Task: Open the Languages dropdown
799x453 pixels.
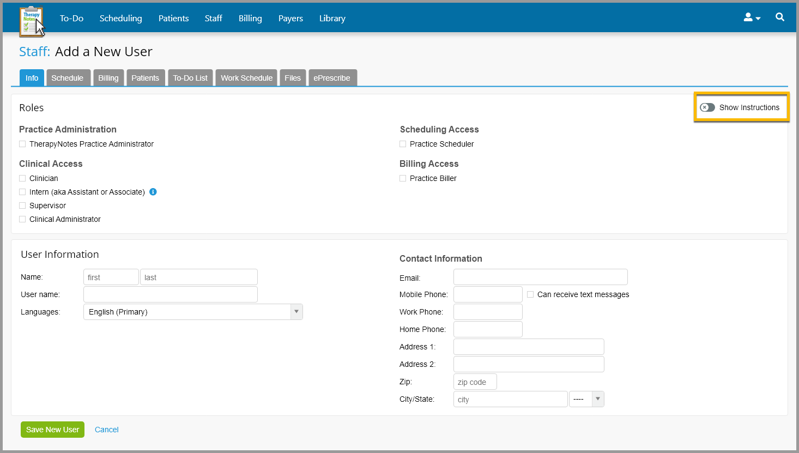Action: (296, 311)
